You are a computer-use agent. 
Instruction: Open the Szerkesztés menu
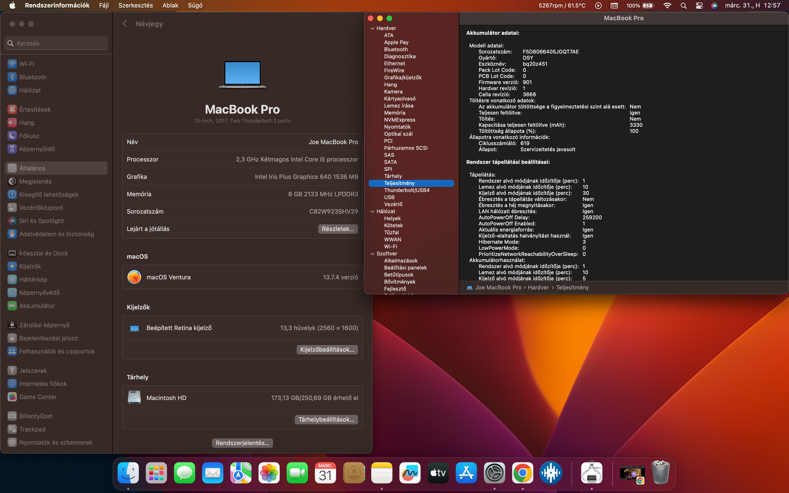(x=136, y=6)
